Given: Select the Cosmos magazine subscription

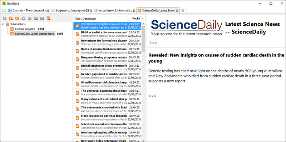Looking at the screenshot, I should point(25,29).
